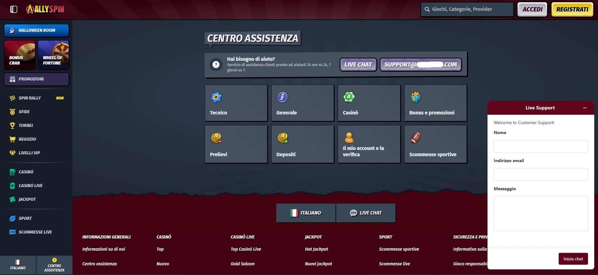598x275 pixels.
Task: Click the Casinò slot machine icon
Action: tap(12, 172)
